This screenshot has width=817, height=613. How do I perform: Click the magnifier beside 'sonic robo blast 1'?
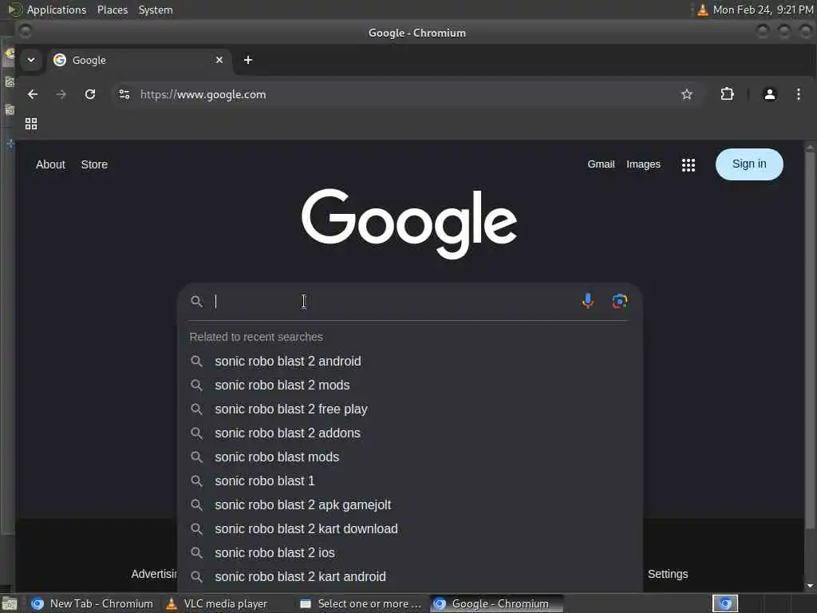pyautogui.click(x=196, y=481)
